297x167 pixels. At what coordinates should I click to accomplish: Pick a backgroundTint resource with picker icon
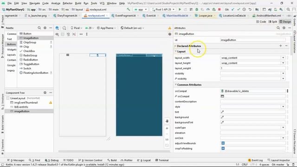222,122
